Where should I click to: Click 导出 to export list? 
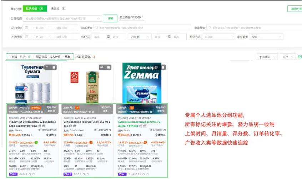[x=67, y=57]
